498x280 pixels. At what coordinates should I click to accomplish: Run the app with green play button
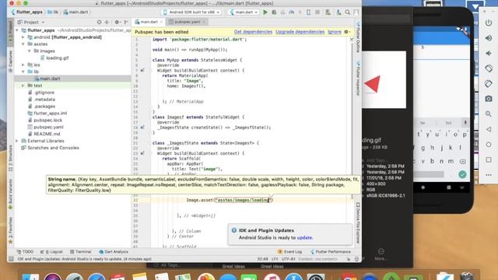point(265,12)
